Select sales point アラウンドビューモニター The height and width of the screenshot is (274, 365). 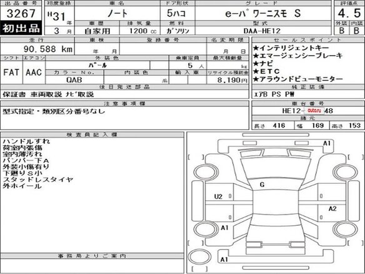pos(298,79)
